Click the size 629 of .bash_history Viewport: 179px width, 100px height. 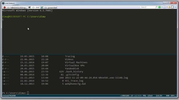[x=62, y=72]
